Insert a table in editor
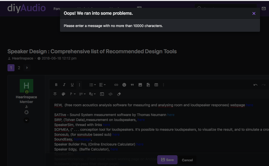Screen dimensions: 269x166 [156, 85]
